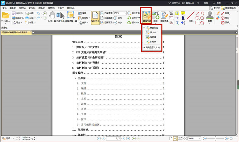Select the text Selection tool (选取工具)
239x142 pixels.
[61, 17]
